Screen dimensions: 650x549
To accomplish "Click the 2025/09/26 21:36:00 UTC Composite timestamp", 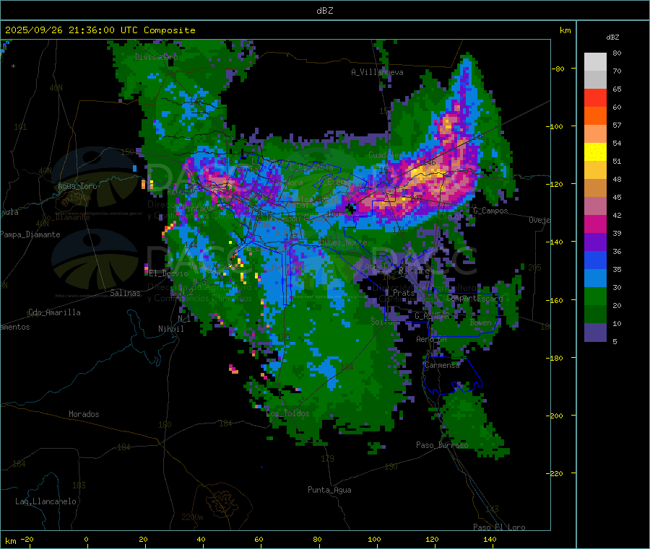I will pos(100,30).
